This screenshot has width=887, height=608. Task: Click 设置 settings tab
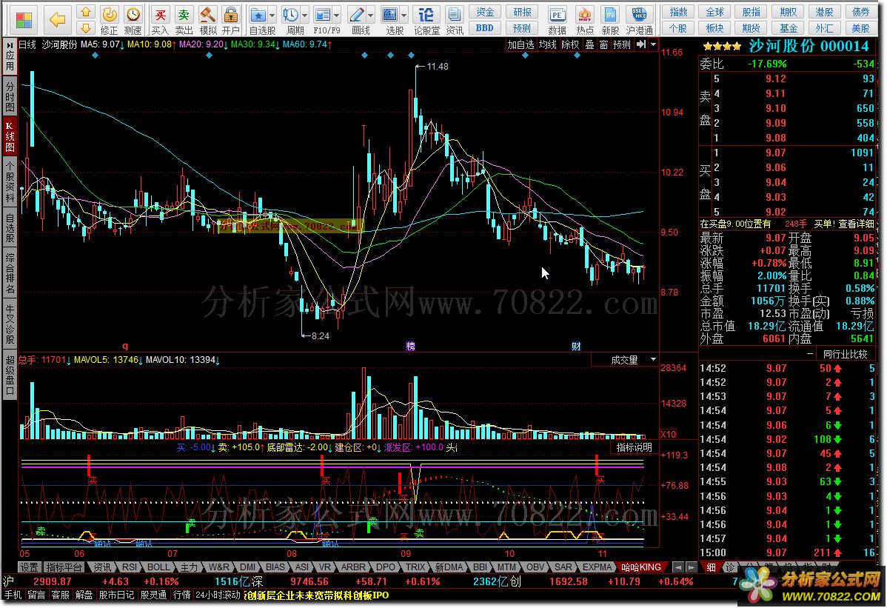pyautogui.click(x=30, y=567)
